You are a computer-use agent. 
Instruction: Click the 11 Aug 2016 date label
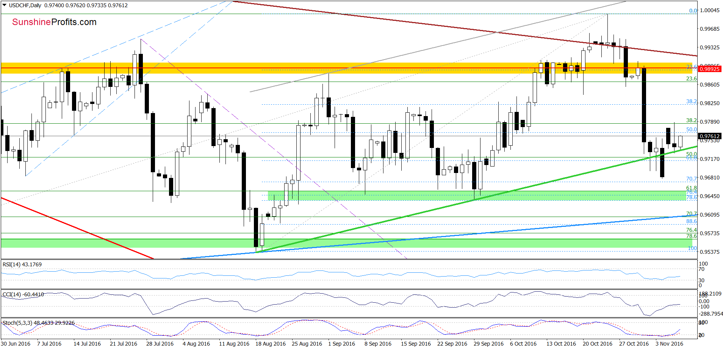[x=234, y=344]
